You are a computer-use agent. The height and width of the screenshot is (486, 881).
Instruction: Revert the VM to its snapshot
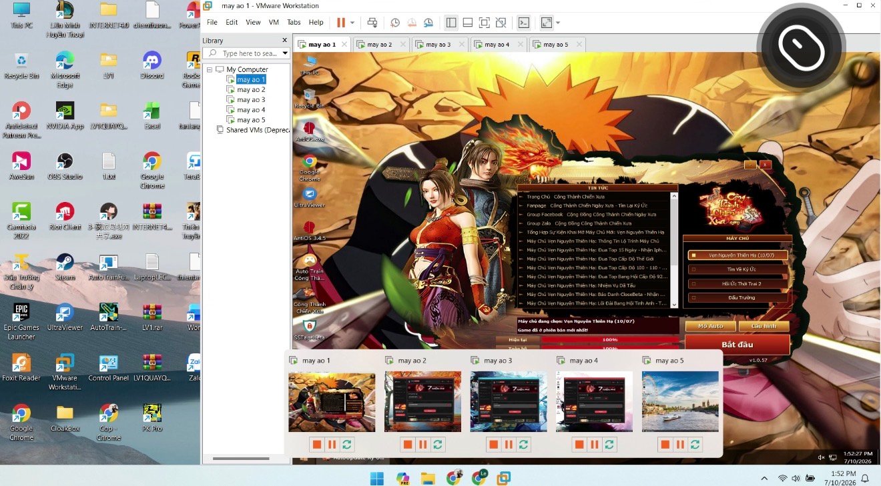[x=412, y=22]
